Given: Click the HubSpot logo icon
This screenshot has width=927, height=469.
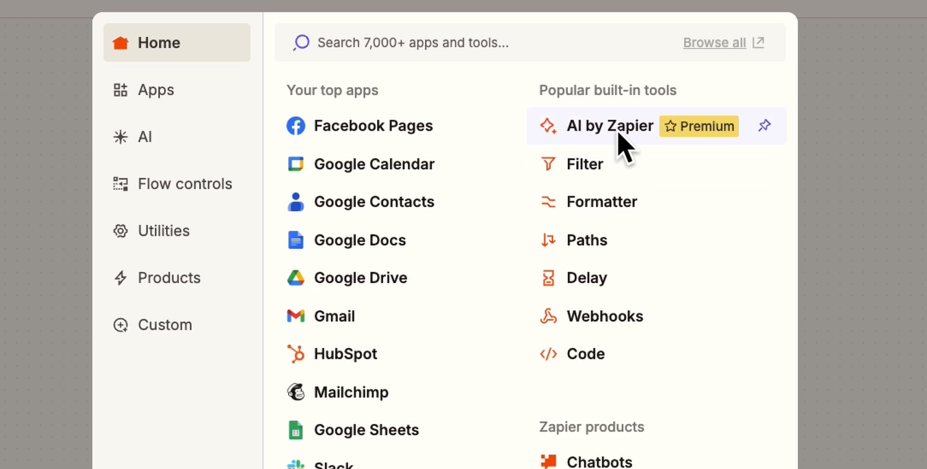Looking at the screenshot, I should pos(296,353).
